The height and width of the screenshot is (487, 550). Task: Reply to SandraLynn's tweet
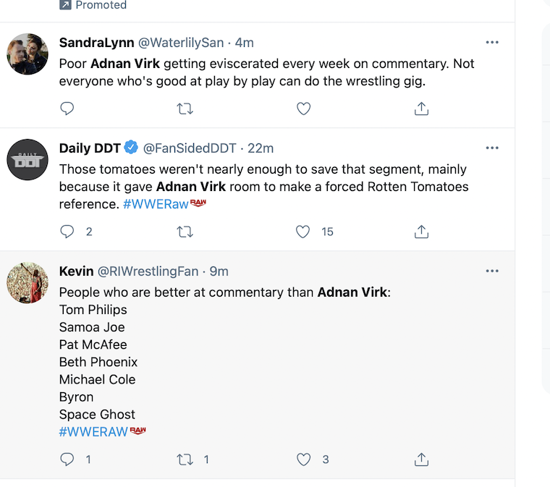[x=67, y=109]
